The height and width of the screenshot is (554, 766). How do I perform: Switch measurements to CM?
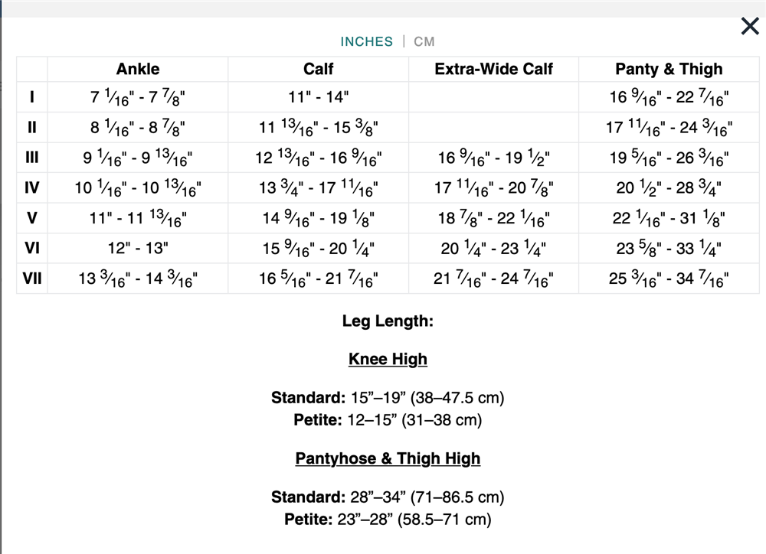424,41
